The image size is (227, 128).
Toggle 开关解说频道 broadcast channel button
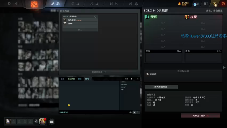pos(161,87)
